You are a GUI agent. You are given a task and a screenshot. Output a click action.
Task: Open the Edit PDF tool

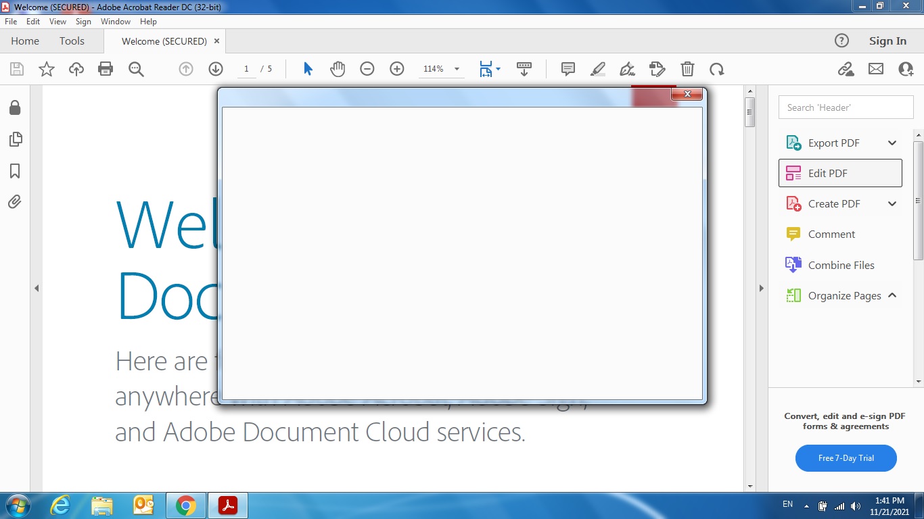tap(840, 173)
